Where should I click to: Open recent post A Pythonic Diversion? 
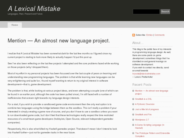point(145,104)
